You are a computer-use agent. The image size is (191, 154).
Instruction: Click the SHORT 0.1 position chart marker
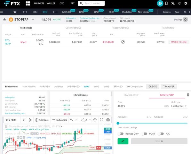coord(95,148)
